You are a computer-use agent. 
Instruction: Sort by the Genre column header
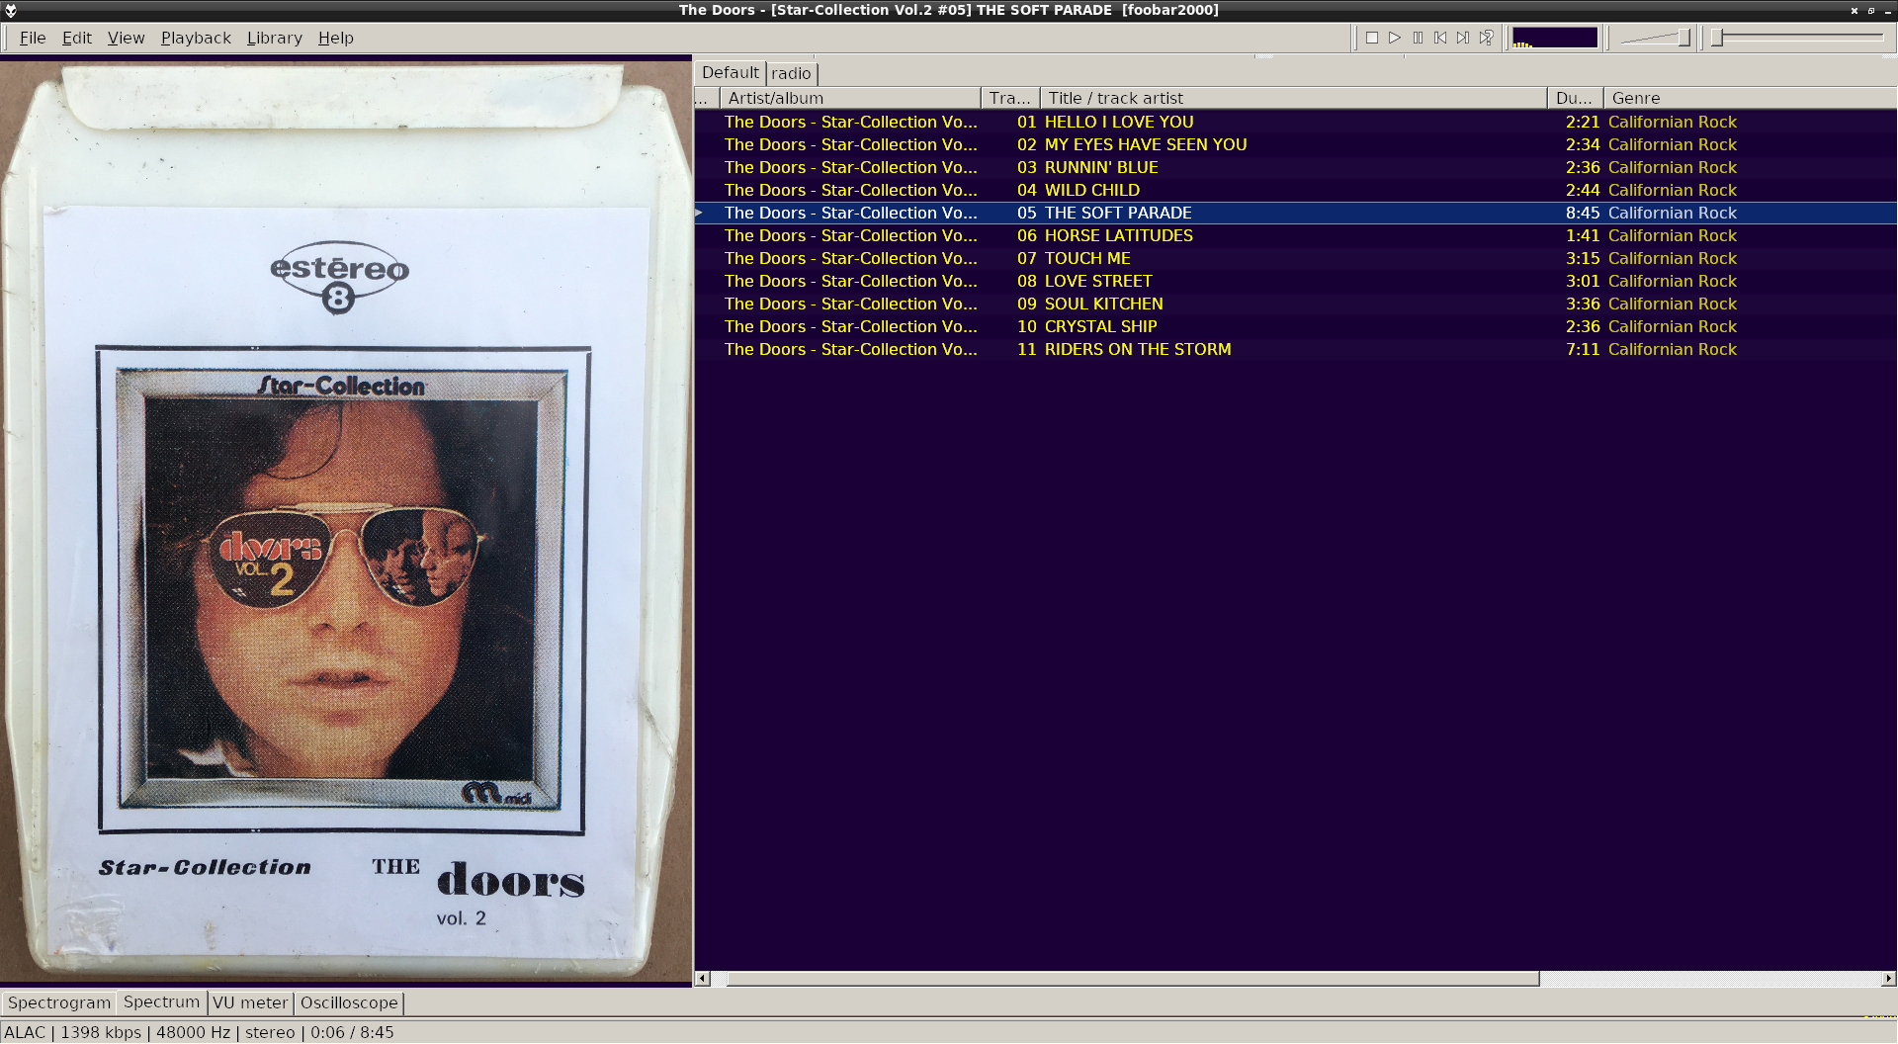coord(1750,98)
